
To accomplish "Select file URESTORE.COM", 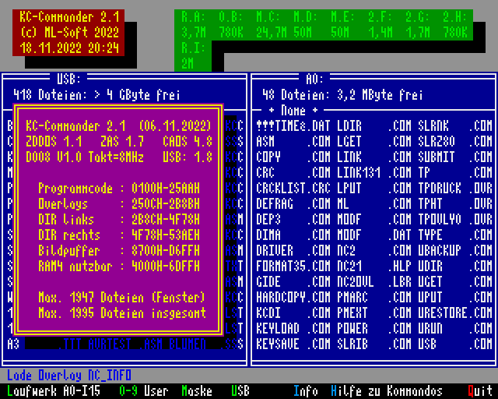I will [x=455, y=313].
